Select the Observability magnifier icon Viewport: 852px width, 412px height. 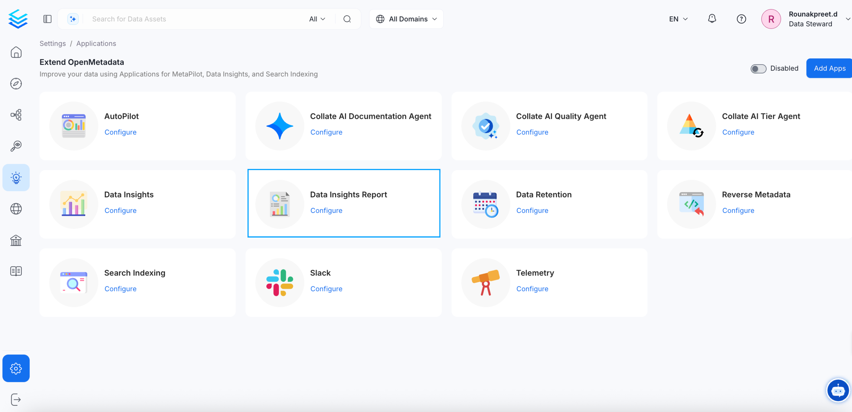pos(16,146)
